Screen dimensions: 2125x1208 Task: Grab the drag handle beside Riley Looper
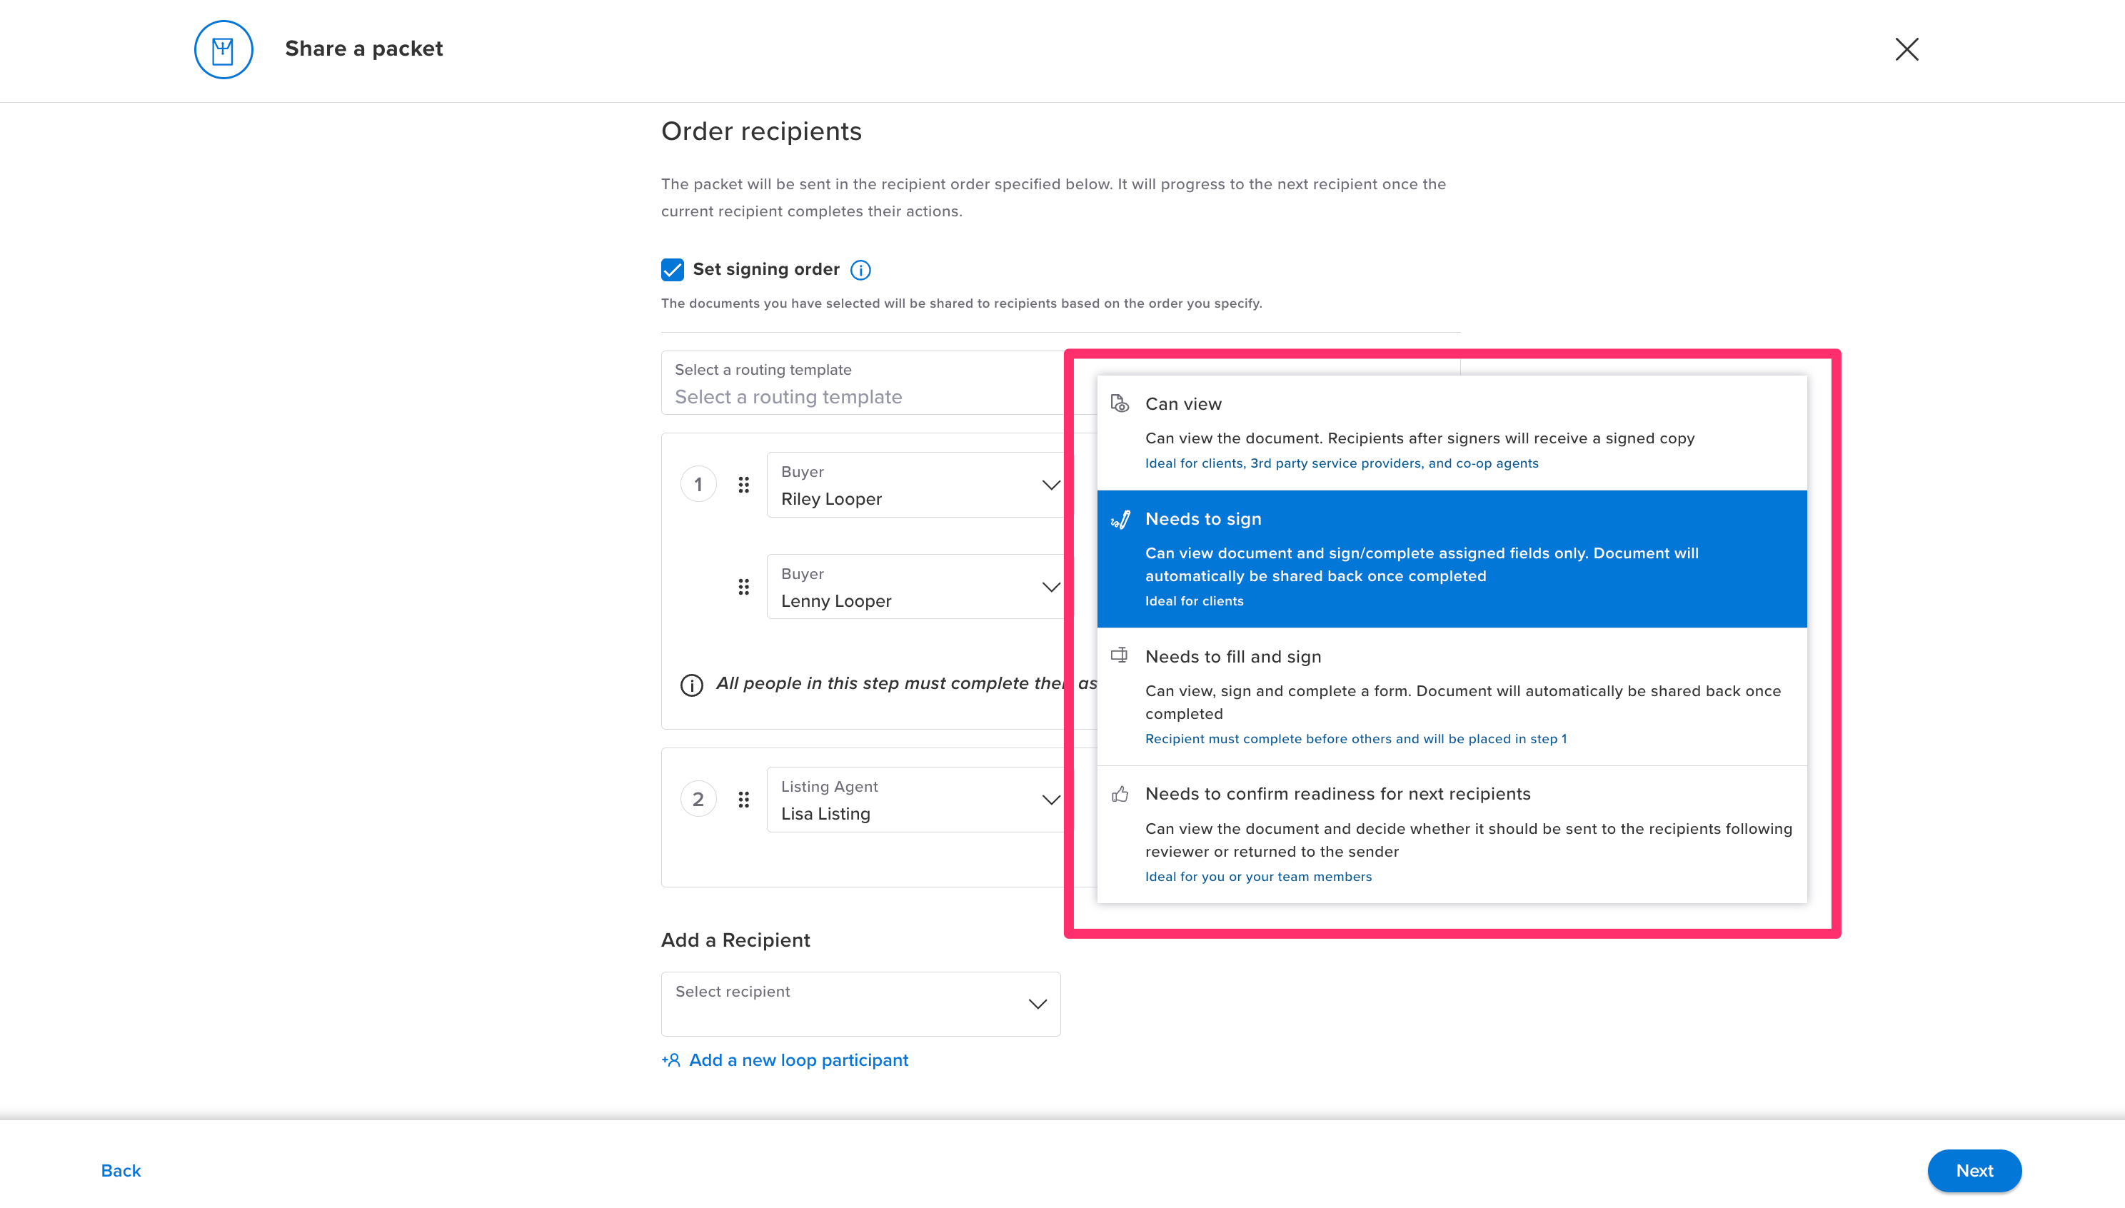pyautogui.click(x=743, y=485)
